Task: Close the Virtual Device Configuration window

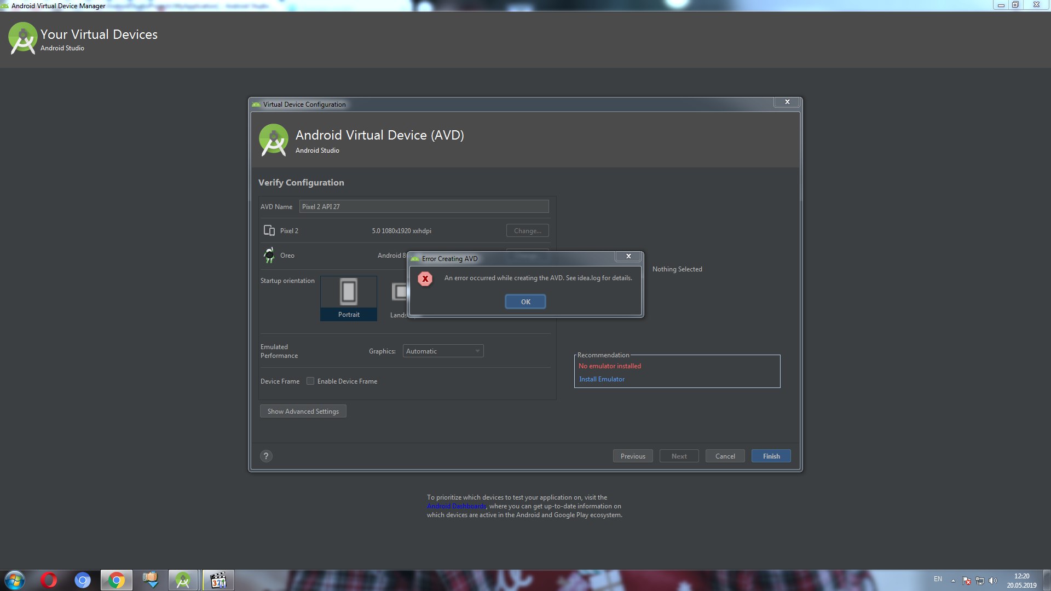Action: click(x=787, y=102)
